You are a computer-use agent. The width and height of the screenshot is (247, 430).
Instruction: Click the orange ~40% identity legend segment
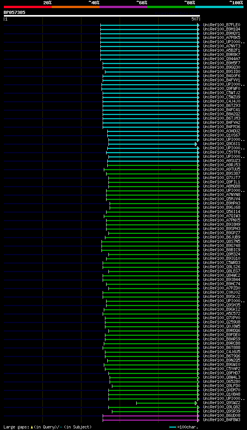pyautogui.click(x=76, y=7)
